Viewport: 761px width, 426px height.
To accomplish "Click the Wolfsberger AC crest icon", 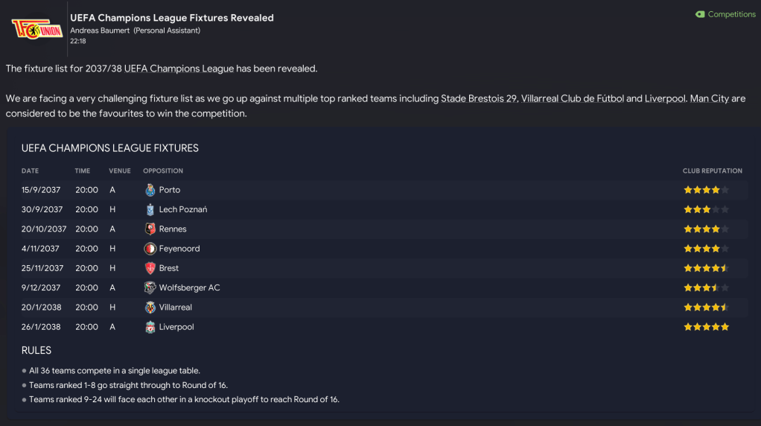I will [x=150, y=287].
